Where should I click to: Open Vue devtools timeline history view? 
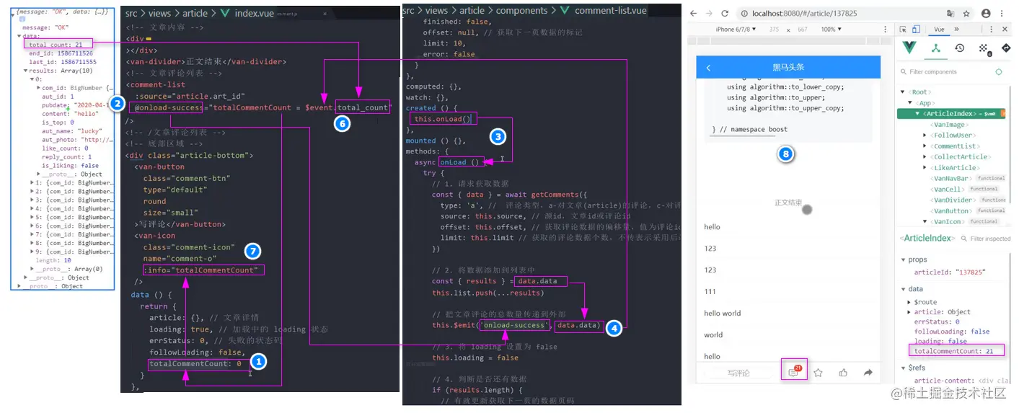pos(960,48)
